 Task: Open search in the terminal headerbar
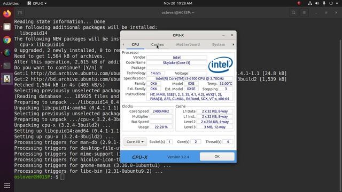[293, 13]
